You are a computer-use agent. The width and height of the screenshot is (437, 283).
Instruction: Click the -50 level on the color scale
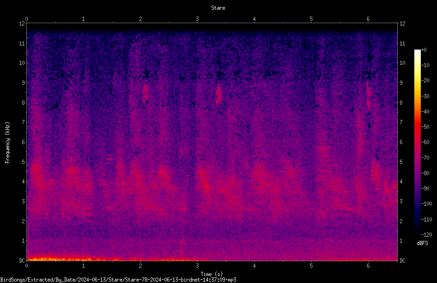(x=425, y=126)
